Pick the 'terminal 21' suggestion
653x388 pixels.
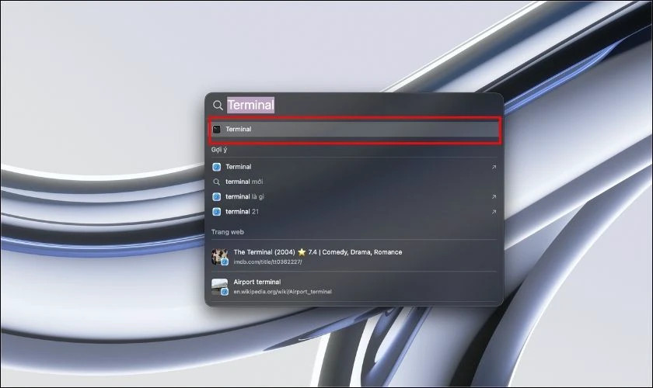[x=242, y=211]
